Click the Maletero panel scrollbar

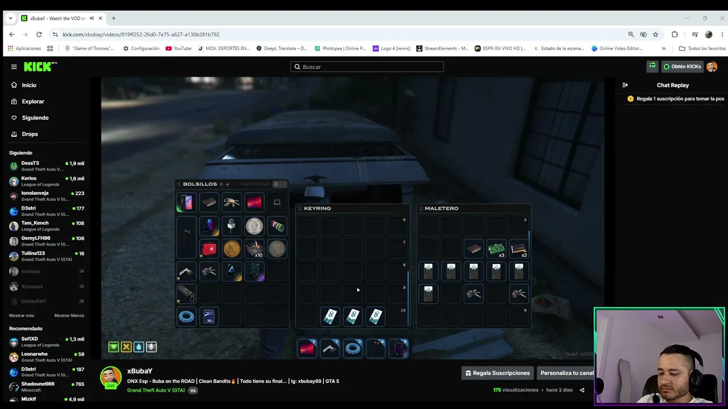(530, 239)
